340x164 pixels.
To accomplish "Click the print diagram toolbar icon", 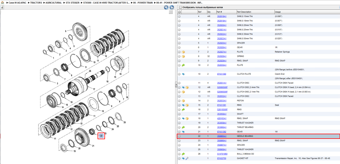I will pyautogui.click(x=2, y=7).
